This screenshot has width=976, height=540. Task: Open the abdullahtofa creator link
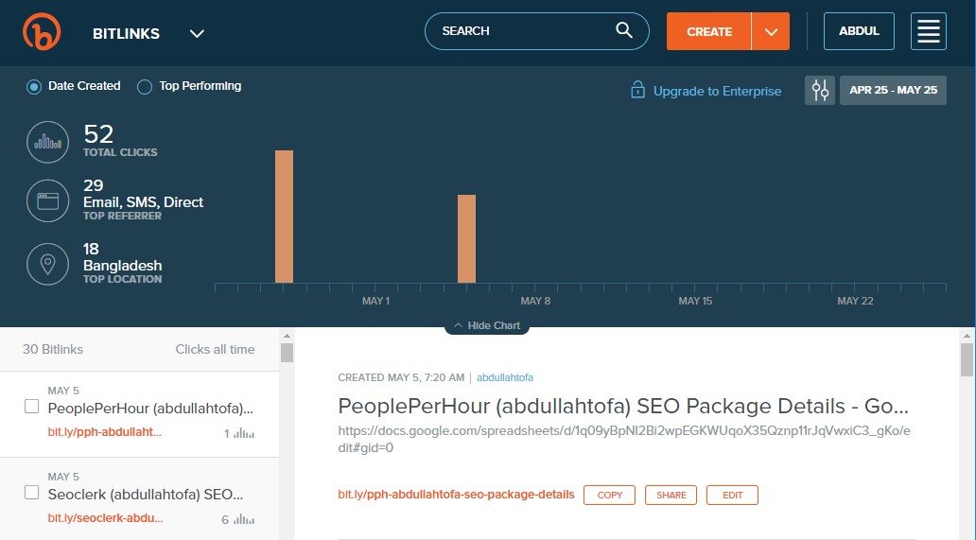click(x=505, y=377)
